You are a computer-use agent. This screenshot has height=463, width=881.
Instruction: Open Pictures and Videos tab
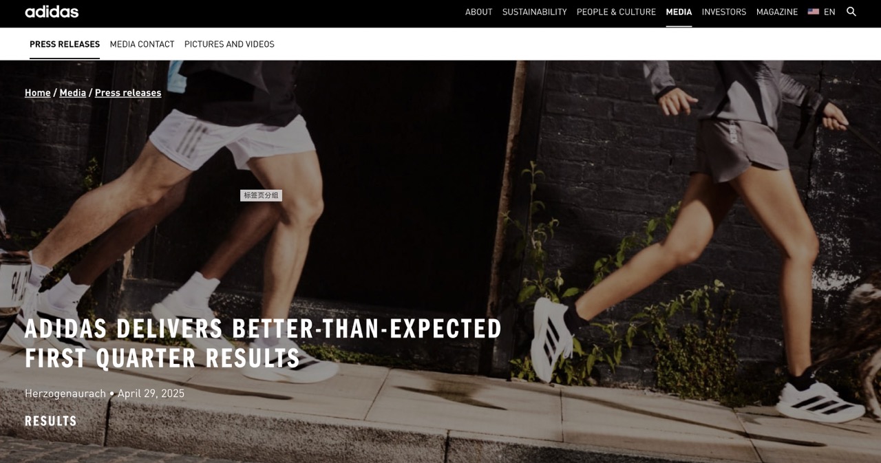click(x=229, y=44)
